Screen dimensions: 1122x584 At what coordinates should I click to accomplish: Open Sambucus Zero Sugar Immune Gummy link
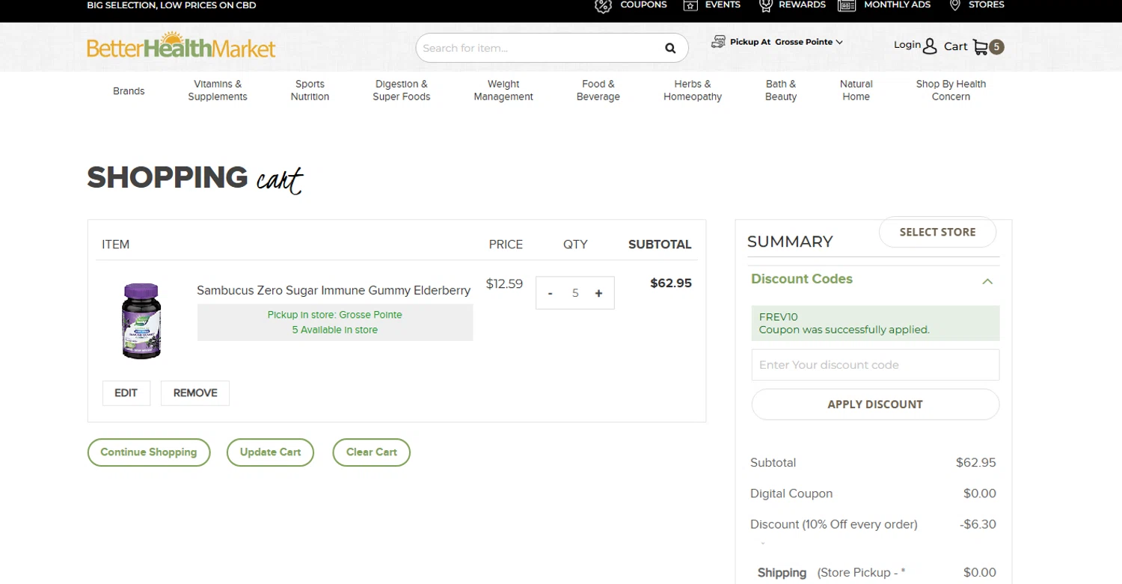334,290
